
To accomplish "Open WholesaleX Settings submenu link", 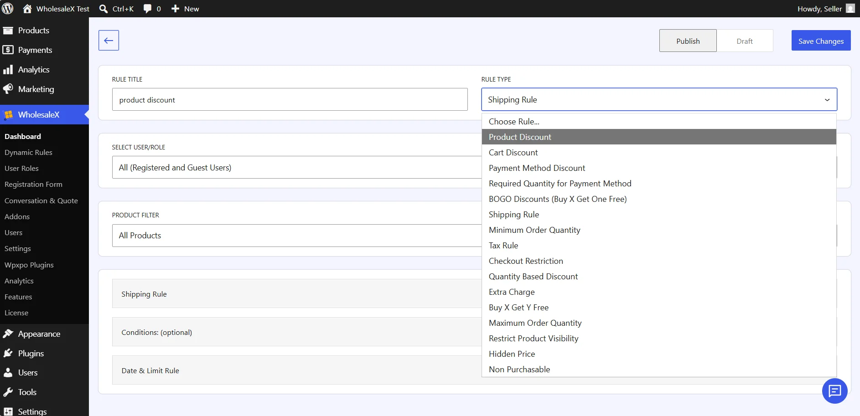I will click(x=18, y=248).
